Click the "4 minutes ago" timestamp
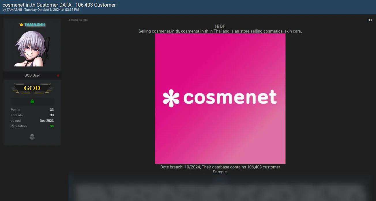 coord(78,20)
